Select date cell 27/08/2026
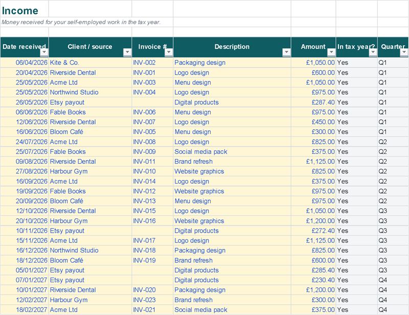This screenshot has width=409, height=315. point(25,171)
